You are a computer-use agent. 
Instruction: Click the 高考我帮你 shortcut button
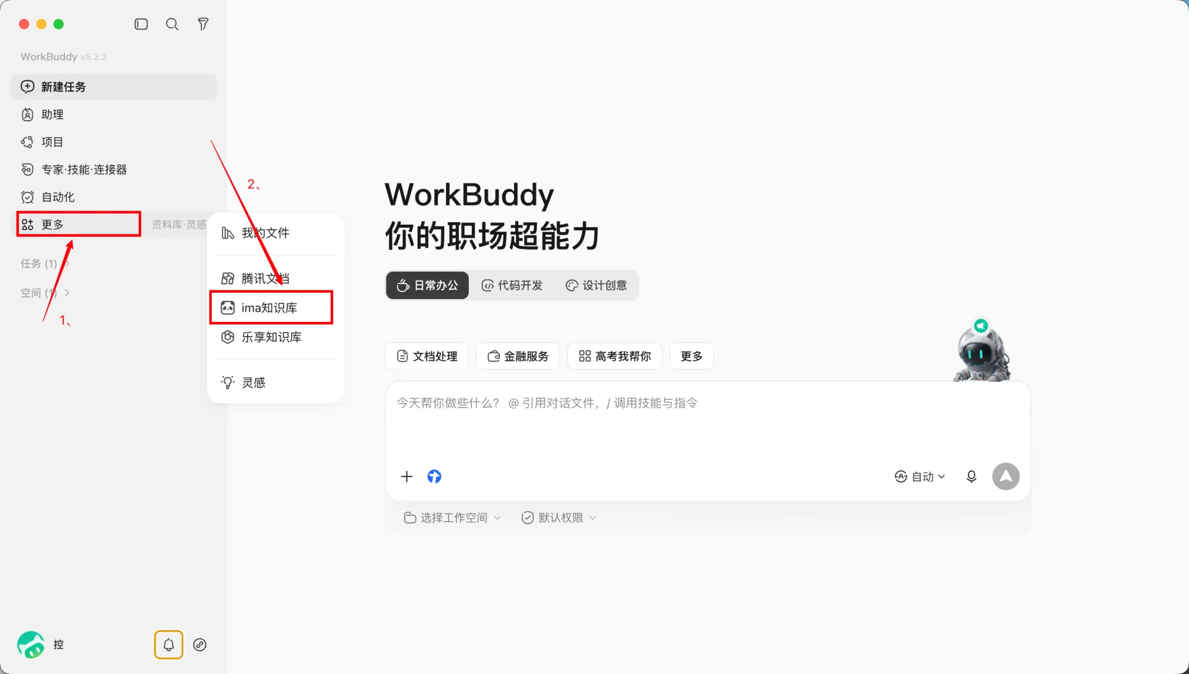tap(614, 356)
